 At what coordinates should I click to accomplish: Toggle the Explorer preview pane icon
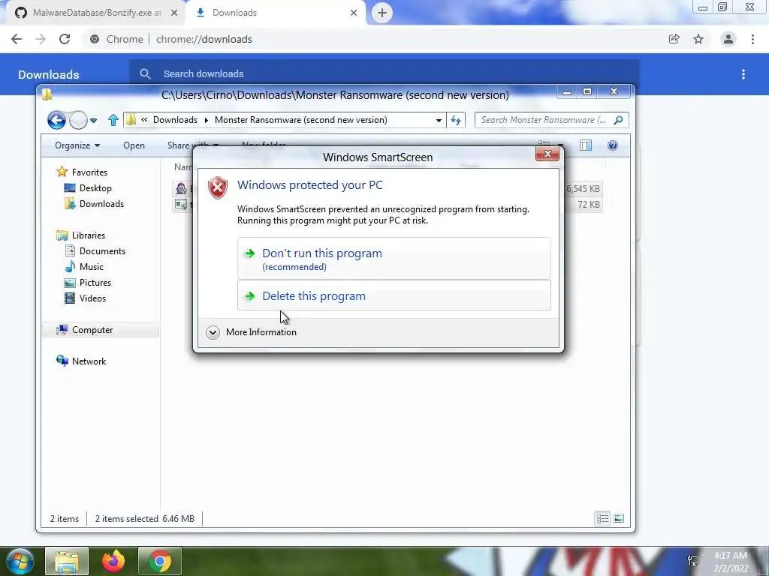[x=586, y=145]
